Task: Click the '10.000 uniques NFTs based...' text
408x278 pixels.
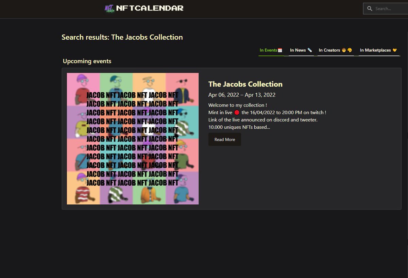Action: pos(239,127)
